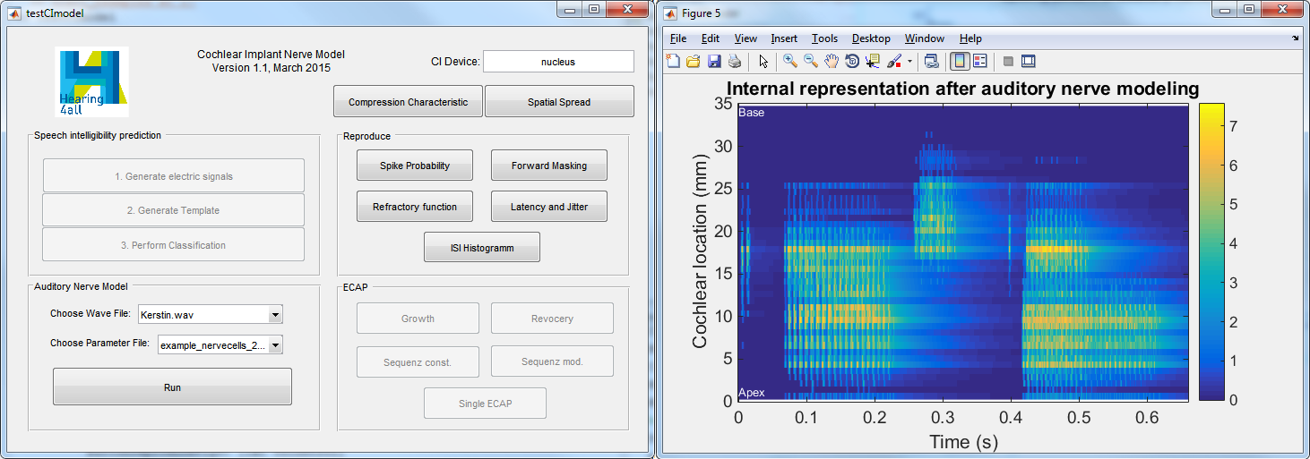Open the File menu in Figure 5

(x=678, y=38)
